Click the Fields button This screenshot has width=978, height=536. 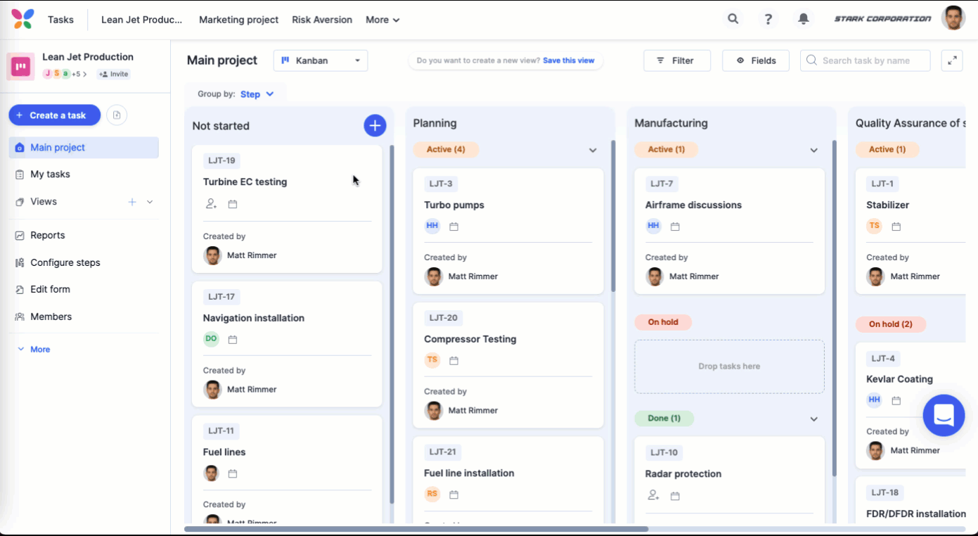pos(756,60)
